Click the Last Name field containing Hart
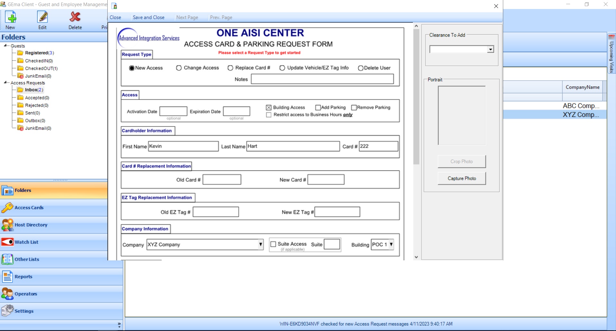 pos(293,146)
